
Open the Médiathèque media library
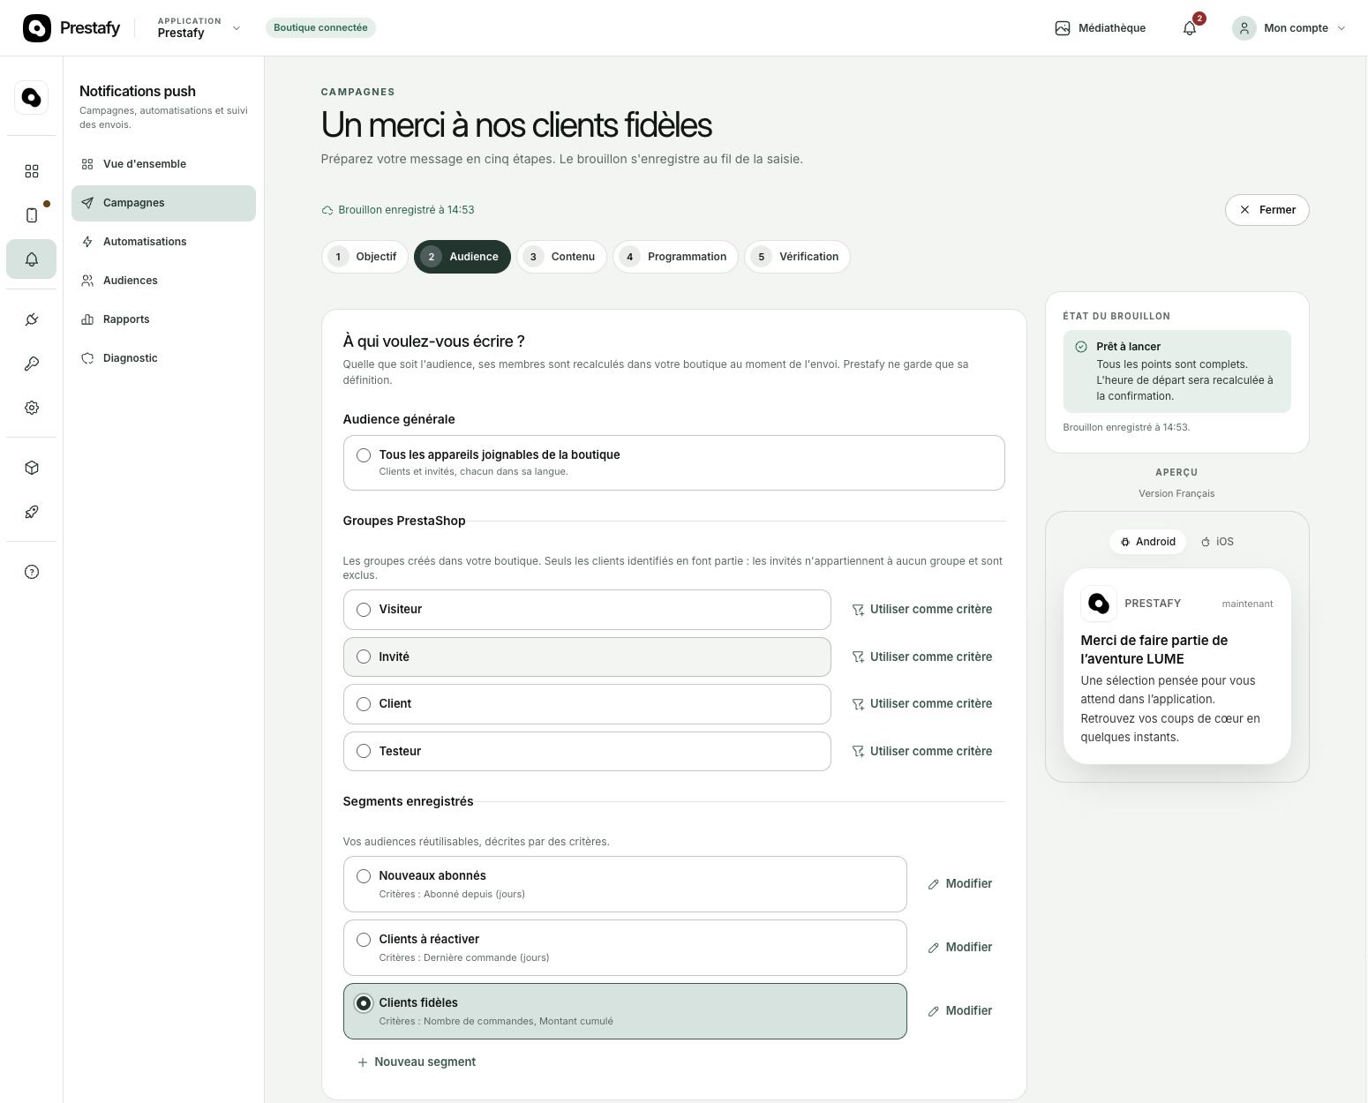click(1100, 28)
